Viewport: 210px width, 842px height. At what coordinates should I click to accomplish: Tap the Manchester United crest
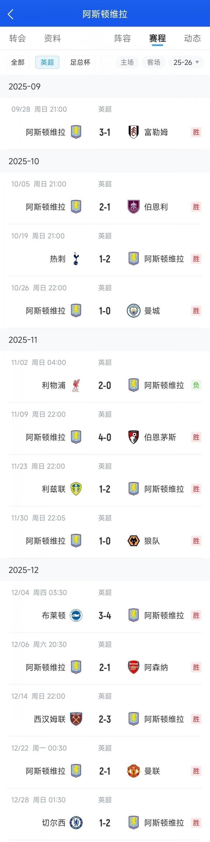(x=134, y=771)
